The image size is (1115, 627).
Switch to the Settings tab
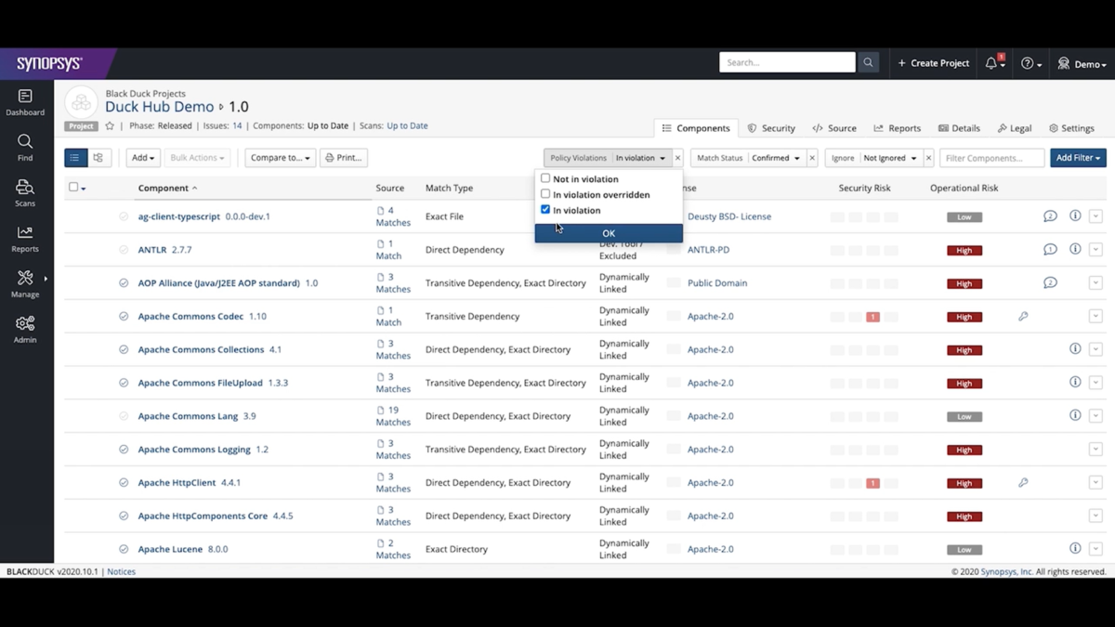(1071, 128)
